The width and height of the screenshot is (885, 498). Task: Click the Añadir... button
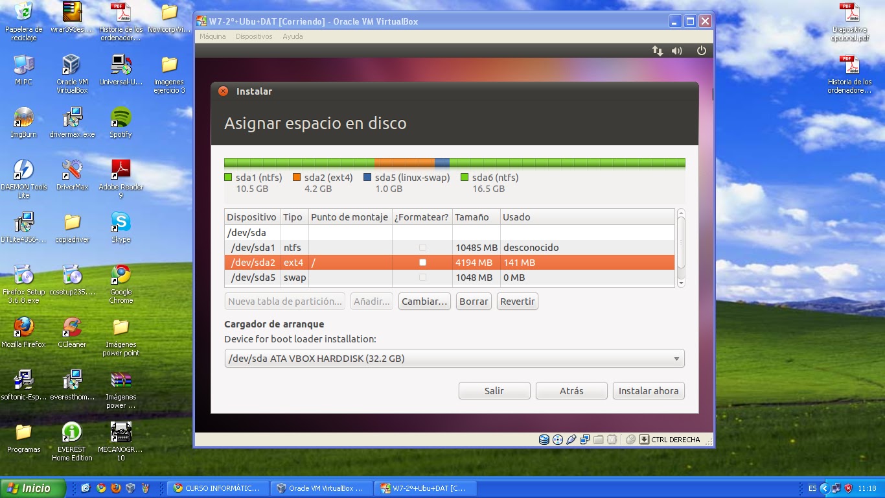(x=372, y=302)
